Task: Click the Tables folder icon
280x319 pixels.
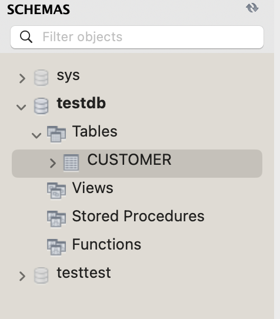Action: click(x=56, y=134)
